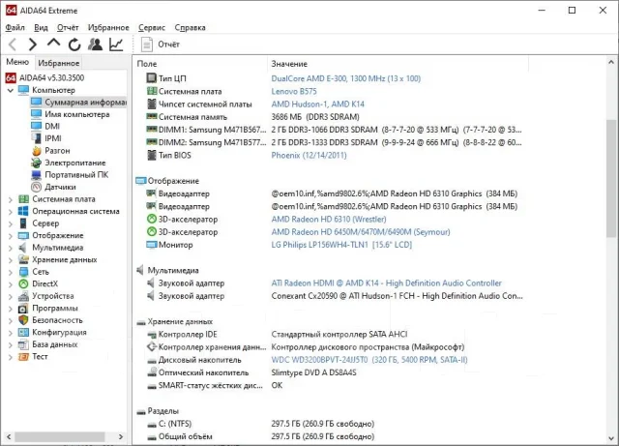This screenshot has width=619, height=446.
Task: Open the AMD Hudson-1, AMD K14 chipset link
Action: [317, 104]
